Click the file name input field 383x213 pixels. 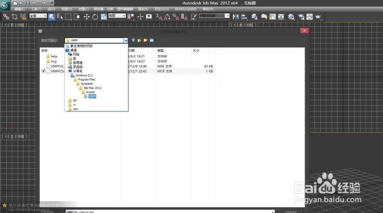(158, 211)
